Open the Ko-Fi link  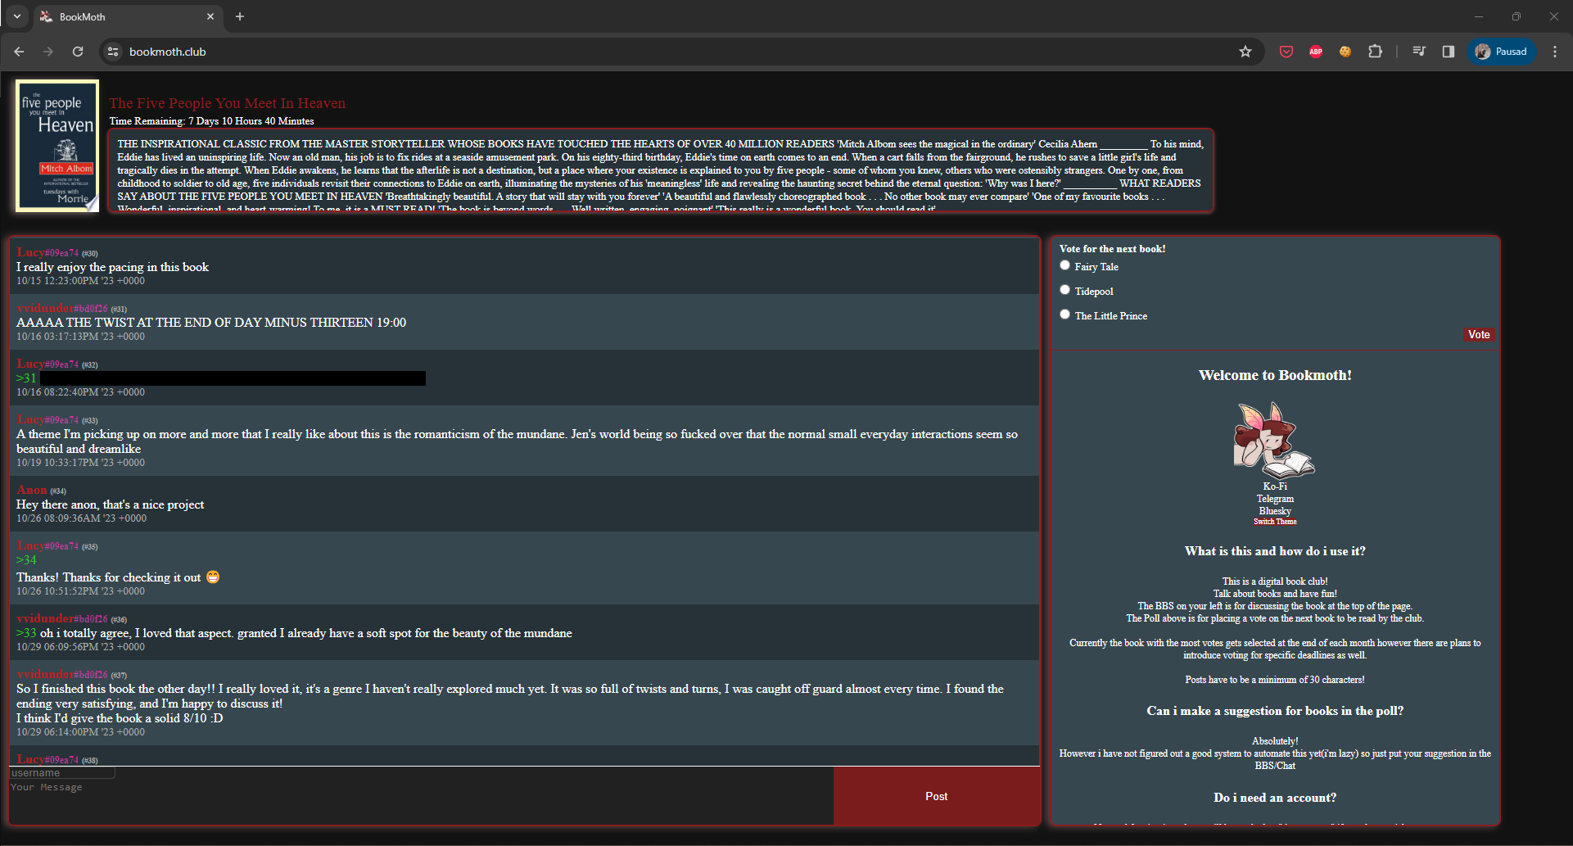(1275, 486)
